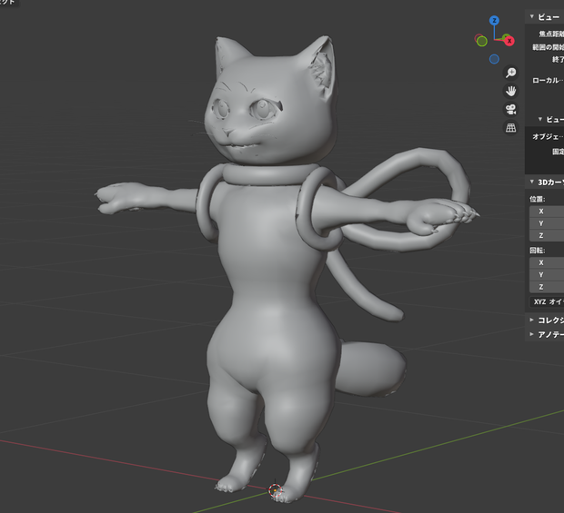The width and height of the screenshot is (564, 513).
Task: Click the 3D cursor rotation X field
Action: (547, 262)
